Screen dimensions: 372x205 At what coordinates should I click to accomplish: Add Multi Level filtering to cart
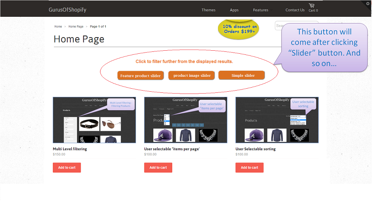point(67,168)
